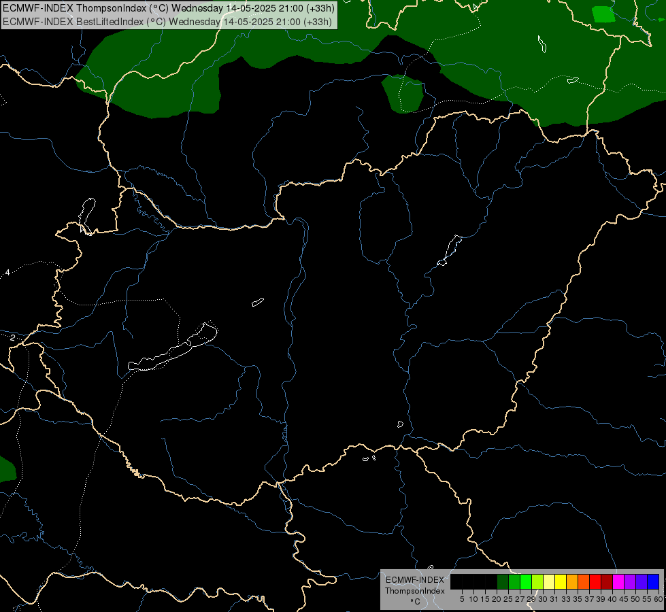
Task: Click the ThompsonIndex title line at top
Action: pyautogui.click(x=169, y=8)
